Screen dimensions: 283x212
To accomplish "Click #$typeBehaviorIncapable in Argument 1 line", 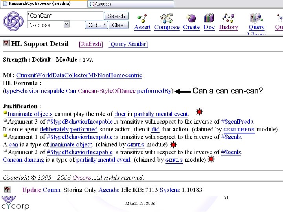I will [79, 137].
